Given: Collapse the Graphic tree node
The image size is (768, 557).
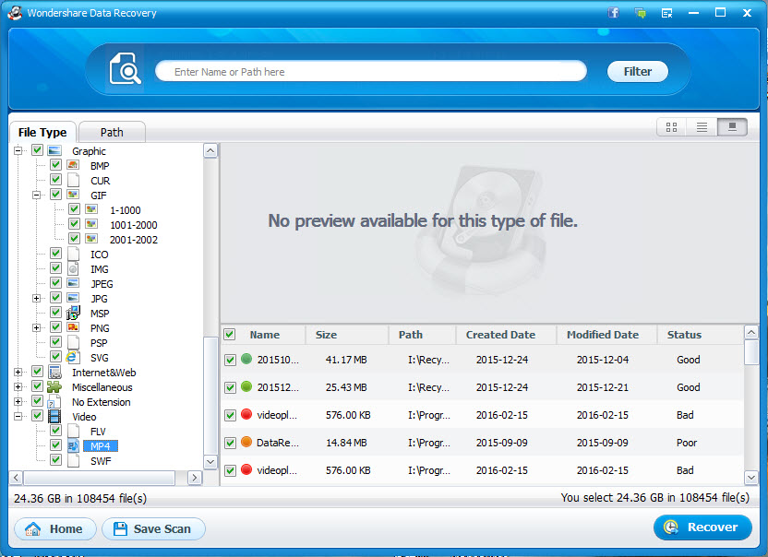Looking at the screenshot, I should point(18,150).
